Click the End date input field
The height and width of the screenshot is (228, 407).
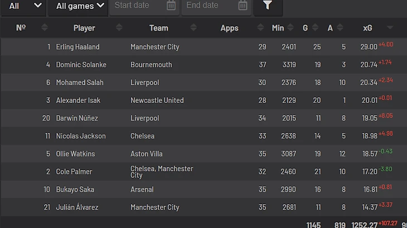pyautogui.click(x=207, y=6)
